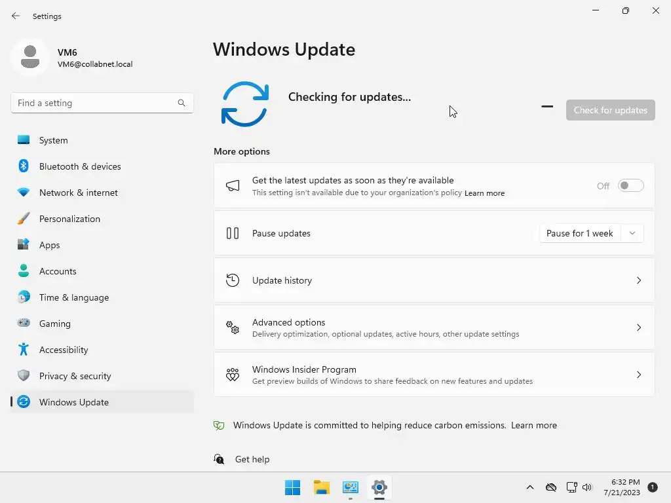671x503 pixels.
Task: Click the "Windows Insider Program" title text
Action: pyautogui.click(x=304, y=369)
